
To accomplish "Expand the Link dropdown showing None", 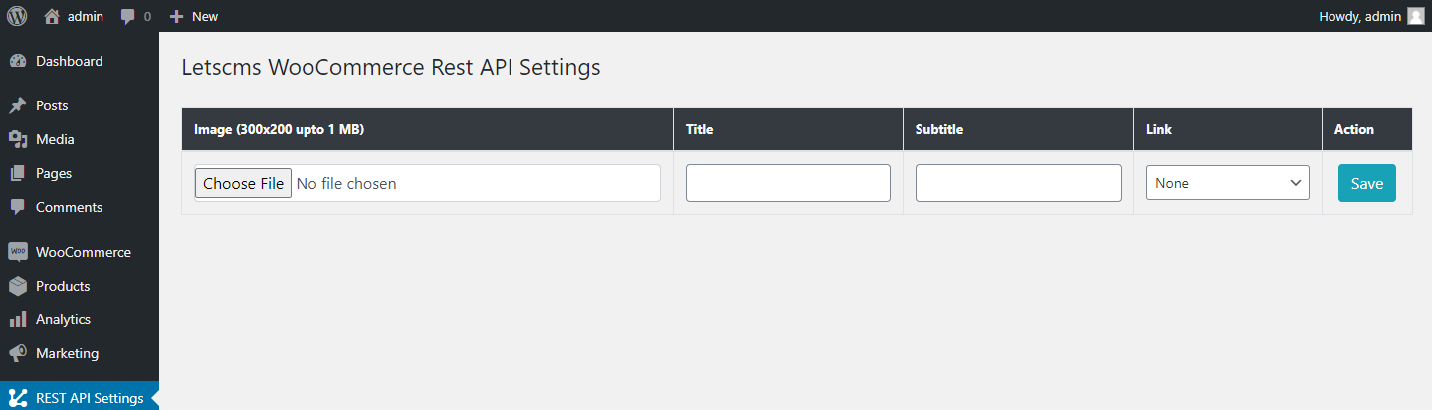I will 1227,183.
